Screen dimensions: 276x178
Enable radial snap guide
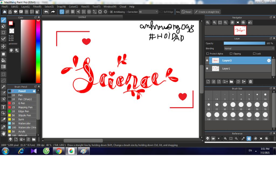(x=84, y=12)
